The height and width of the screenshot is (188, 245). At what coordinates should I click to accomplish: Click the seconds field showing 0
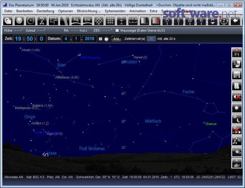point(42,39)
